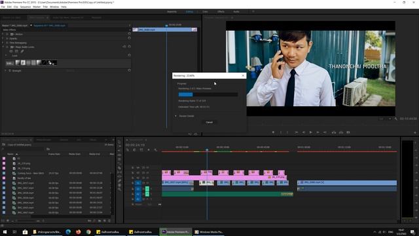Select the Zoom tool
This screenshot has width=419, height=236.
point(119,189)
